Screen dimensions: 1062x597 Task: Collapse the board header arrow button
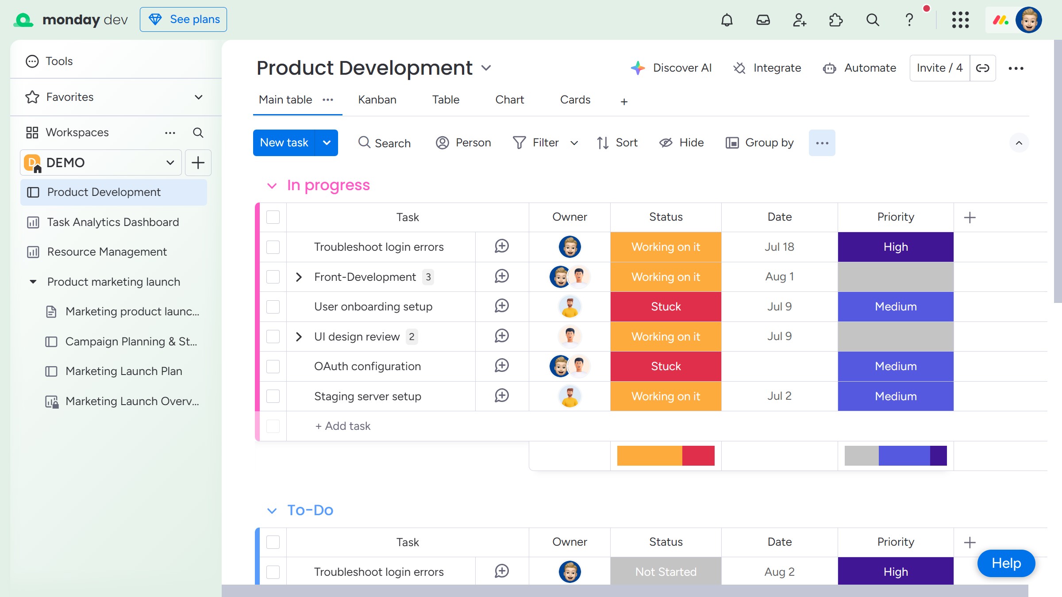[1019, 143]
